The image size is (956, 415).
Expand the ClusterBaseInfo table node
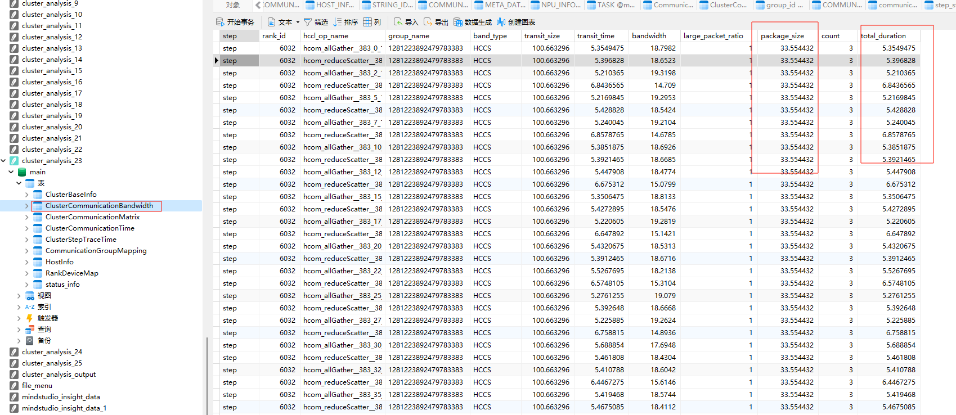tap(27, 195)
